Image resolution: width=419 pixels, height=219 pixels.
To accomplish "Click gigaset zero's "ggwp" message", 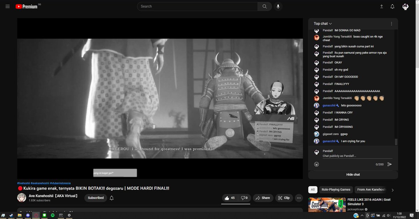I will (344, 134).
